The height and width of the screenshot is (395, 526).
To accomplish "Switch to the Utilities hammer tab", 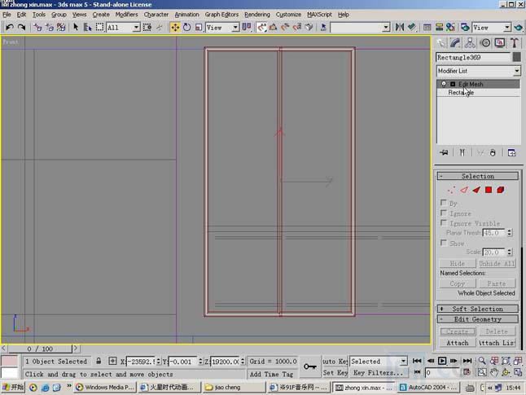I will coord(515,42).
